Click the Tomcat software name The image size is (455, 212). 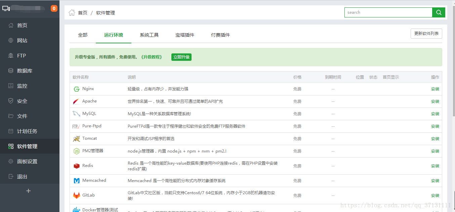[x=90, y=138]
